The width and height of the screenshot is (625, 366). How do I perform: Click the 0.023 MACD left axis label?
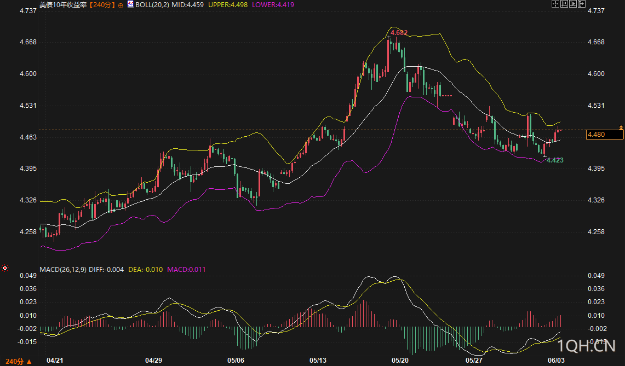pos(28,302)
